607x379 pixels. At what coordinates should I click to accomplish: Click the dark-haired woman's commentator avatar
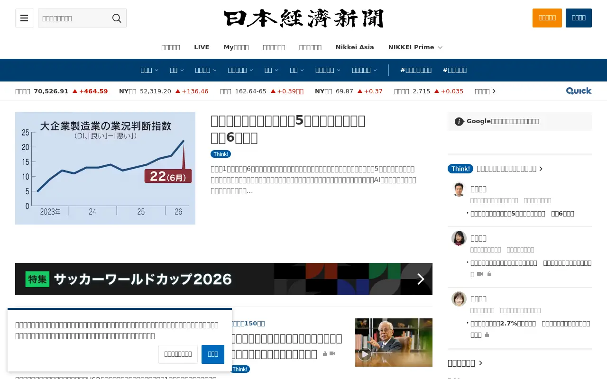coord(459,238)
